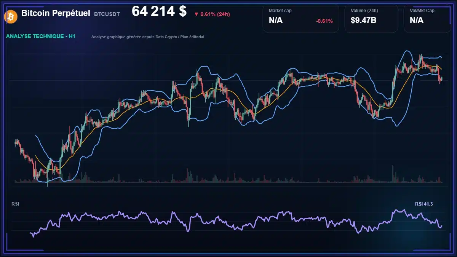Click the 64 214 $ price
Screen dimensions: 457x257
pyautogui.click(x=159, y=11)
